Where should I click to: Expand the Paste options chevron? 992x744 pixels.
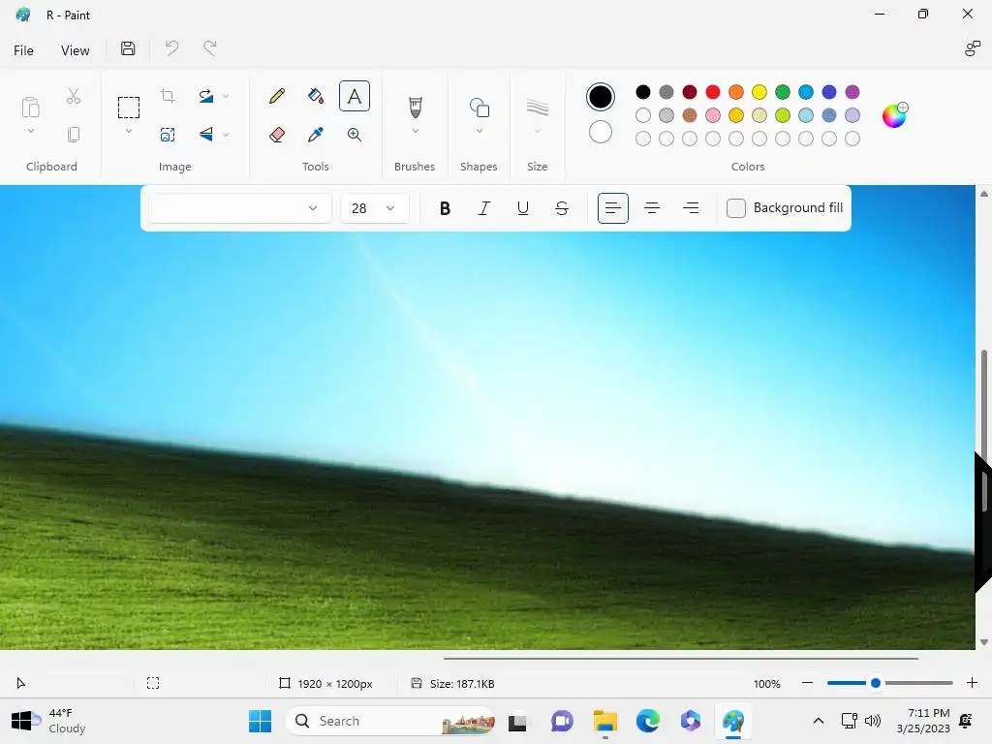[x=30, y=131]
